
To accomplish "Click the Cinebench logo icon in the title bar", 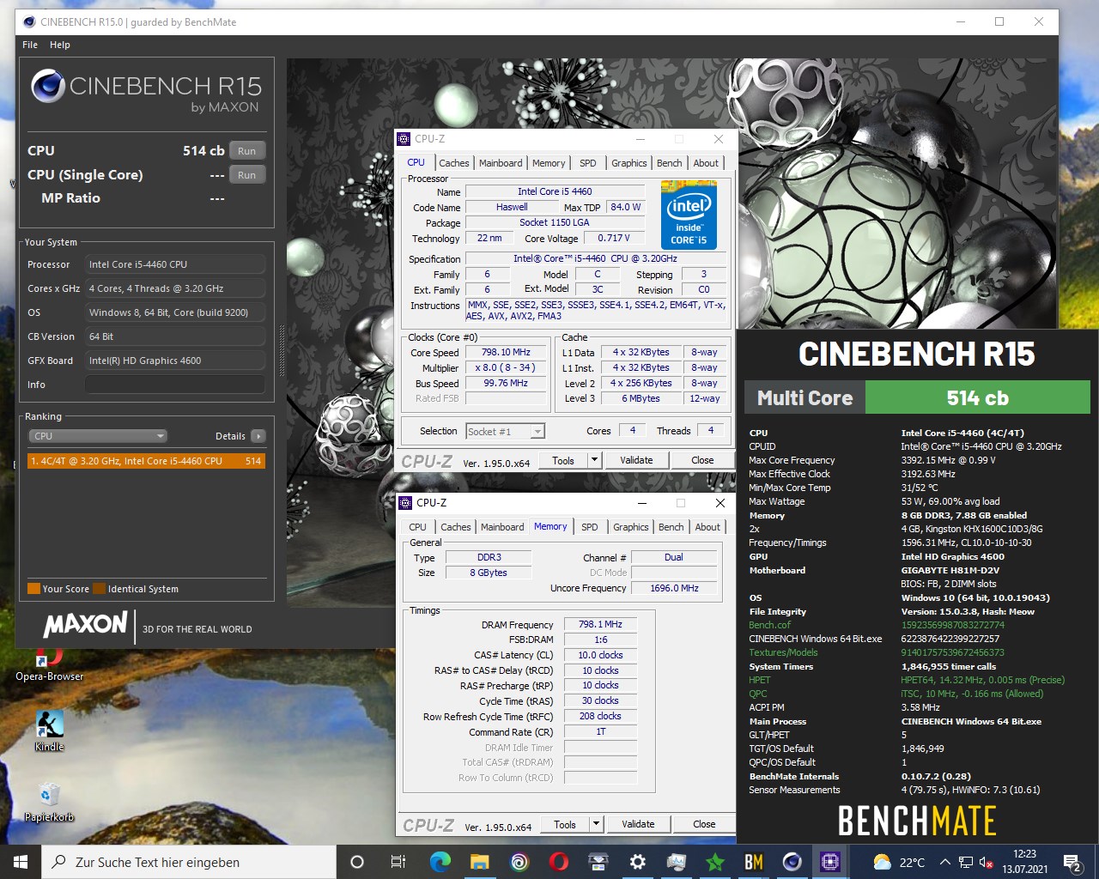I will pos(29,21).
